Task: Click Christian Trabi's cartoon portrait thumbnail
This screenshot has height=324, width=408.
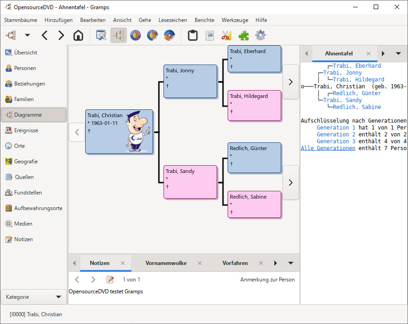Action: tap(138, 132)
